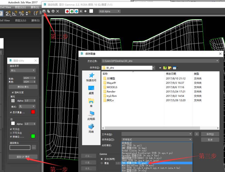Viewport: 225px width, 172px height.
Task: Clear the render window with the X icon
Action: pyautogui.click(x=58, y=11)
